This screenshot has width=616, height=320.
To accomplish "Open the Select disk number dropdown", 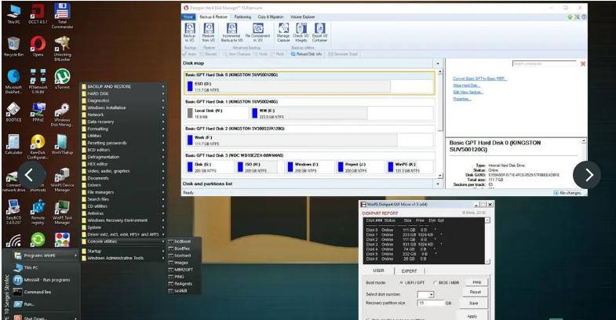I will (x=426, y=293).
